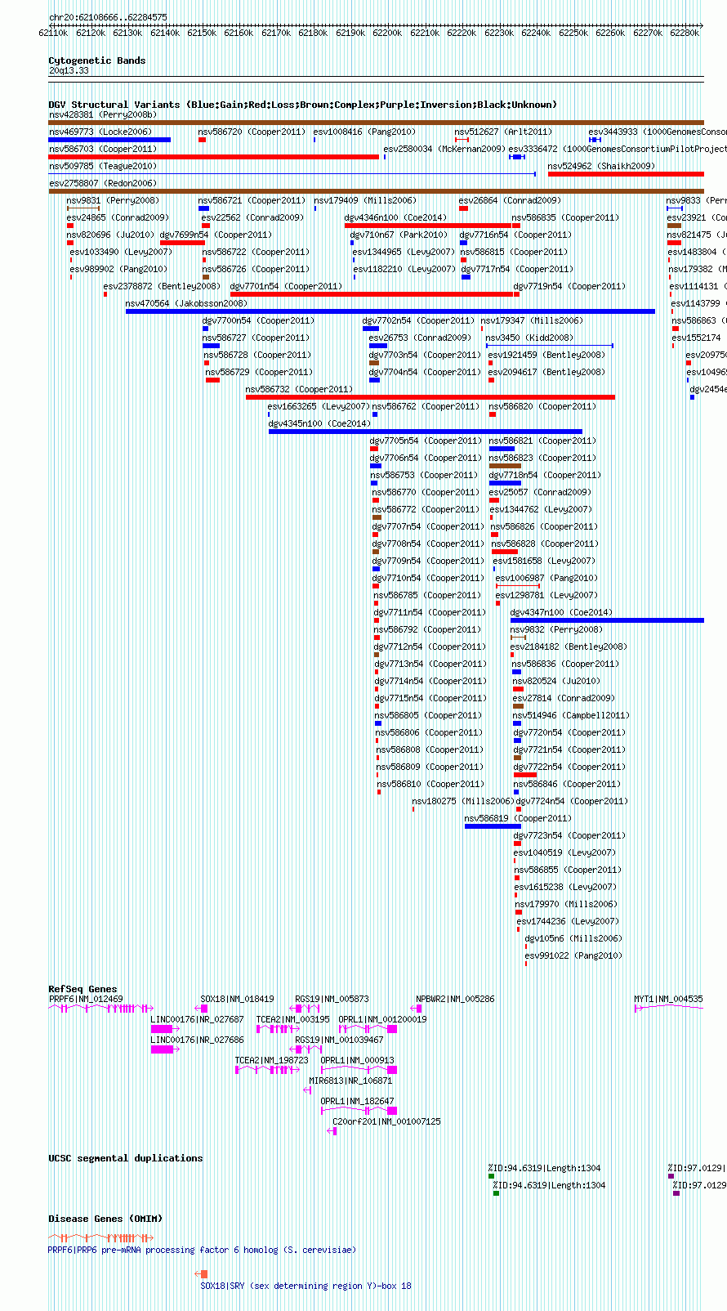Click the dgv105n6 (Mills2006) label
727x1311 pixels.
pos(573,938)
